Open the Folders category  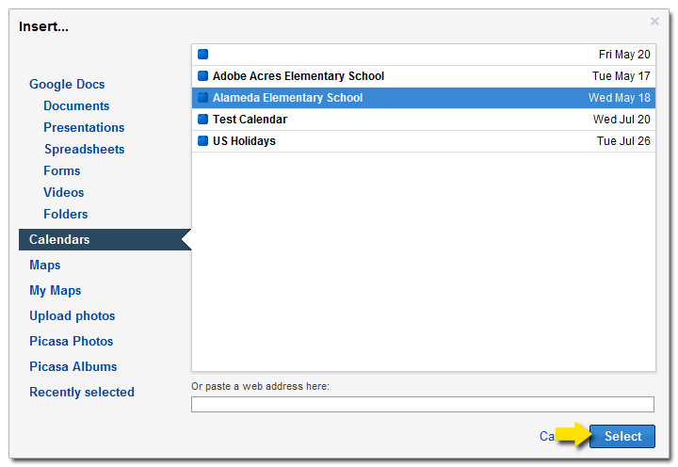tap(65, 214)
